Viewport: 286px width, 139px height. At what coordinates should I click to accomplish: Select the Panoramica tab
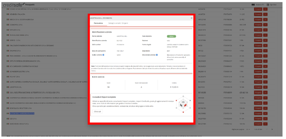(x=98, y=23)
